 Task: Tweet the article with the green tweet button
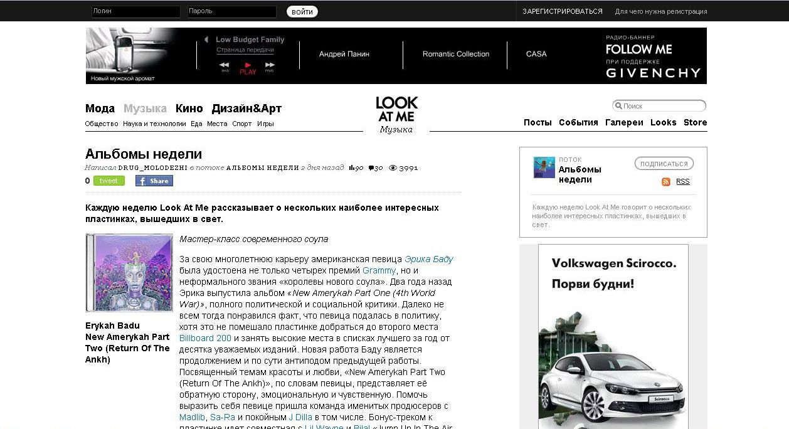(x=109, y=181)
